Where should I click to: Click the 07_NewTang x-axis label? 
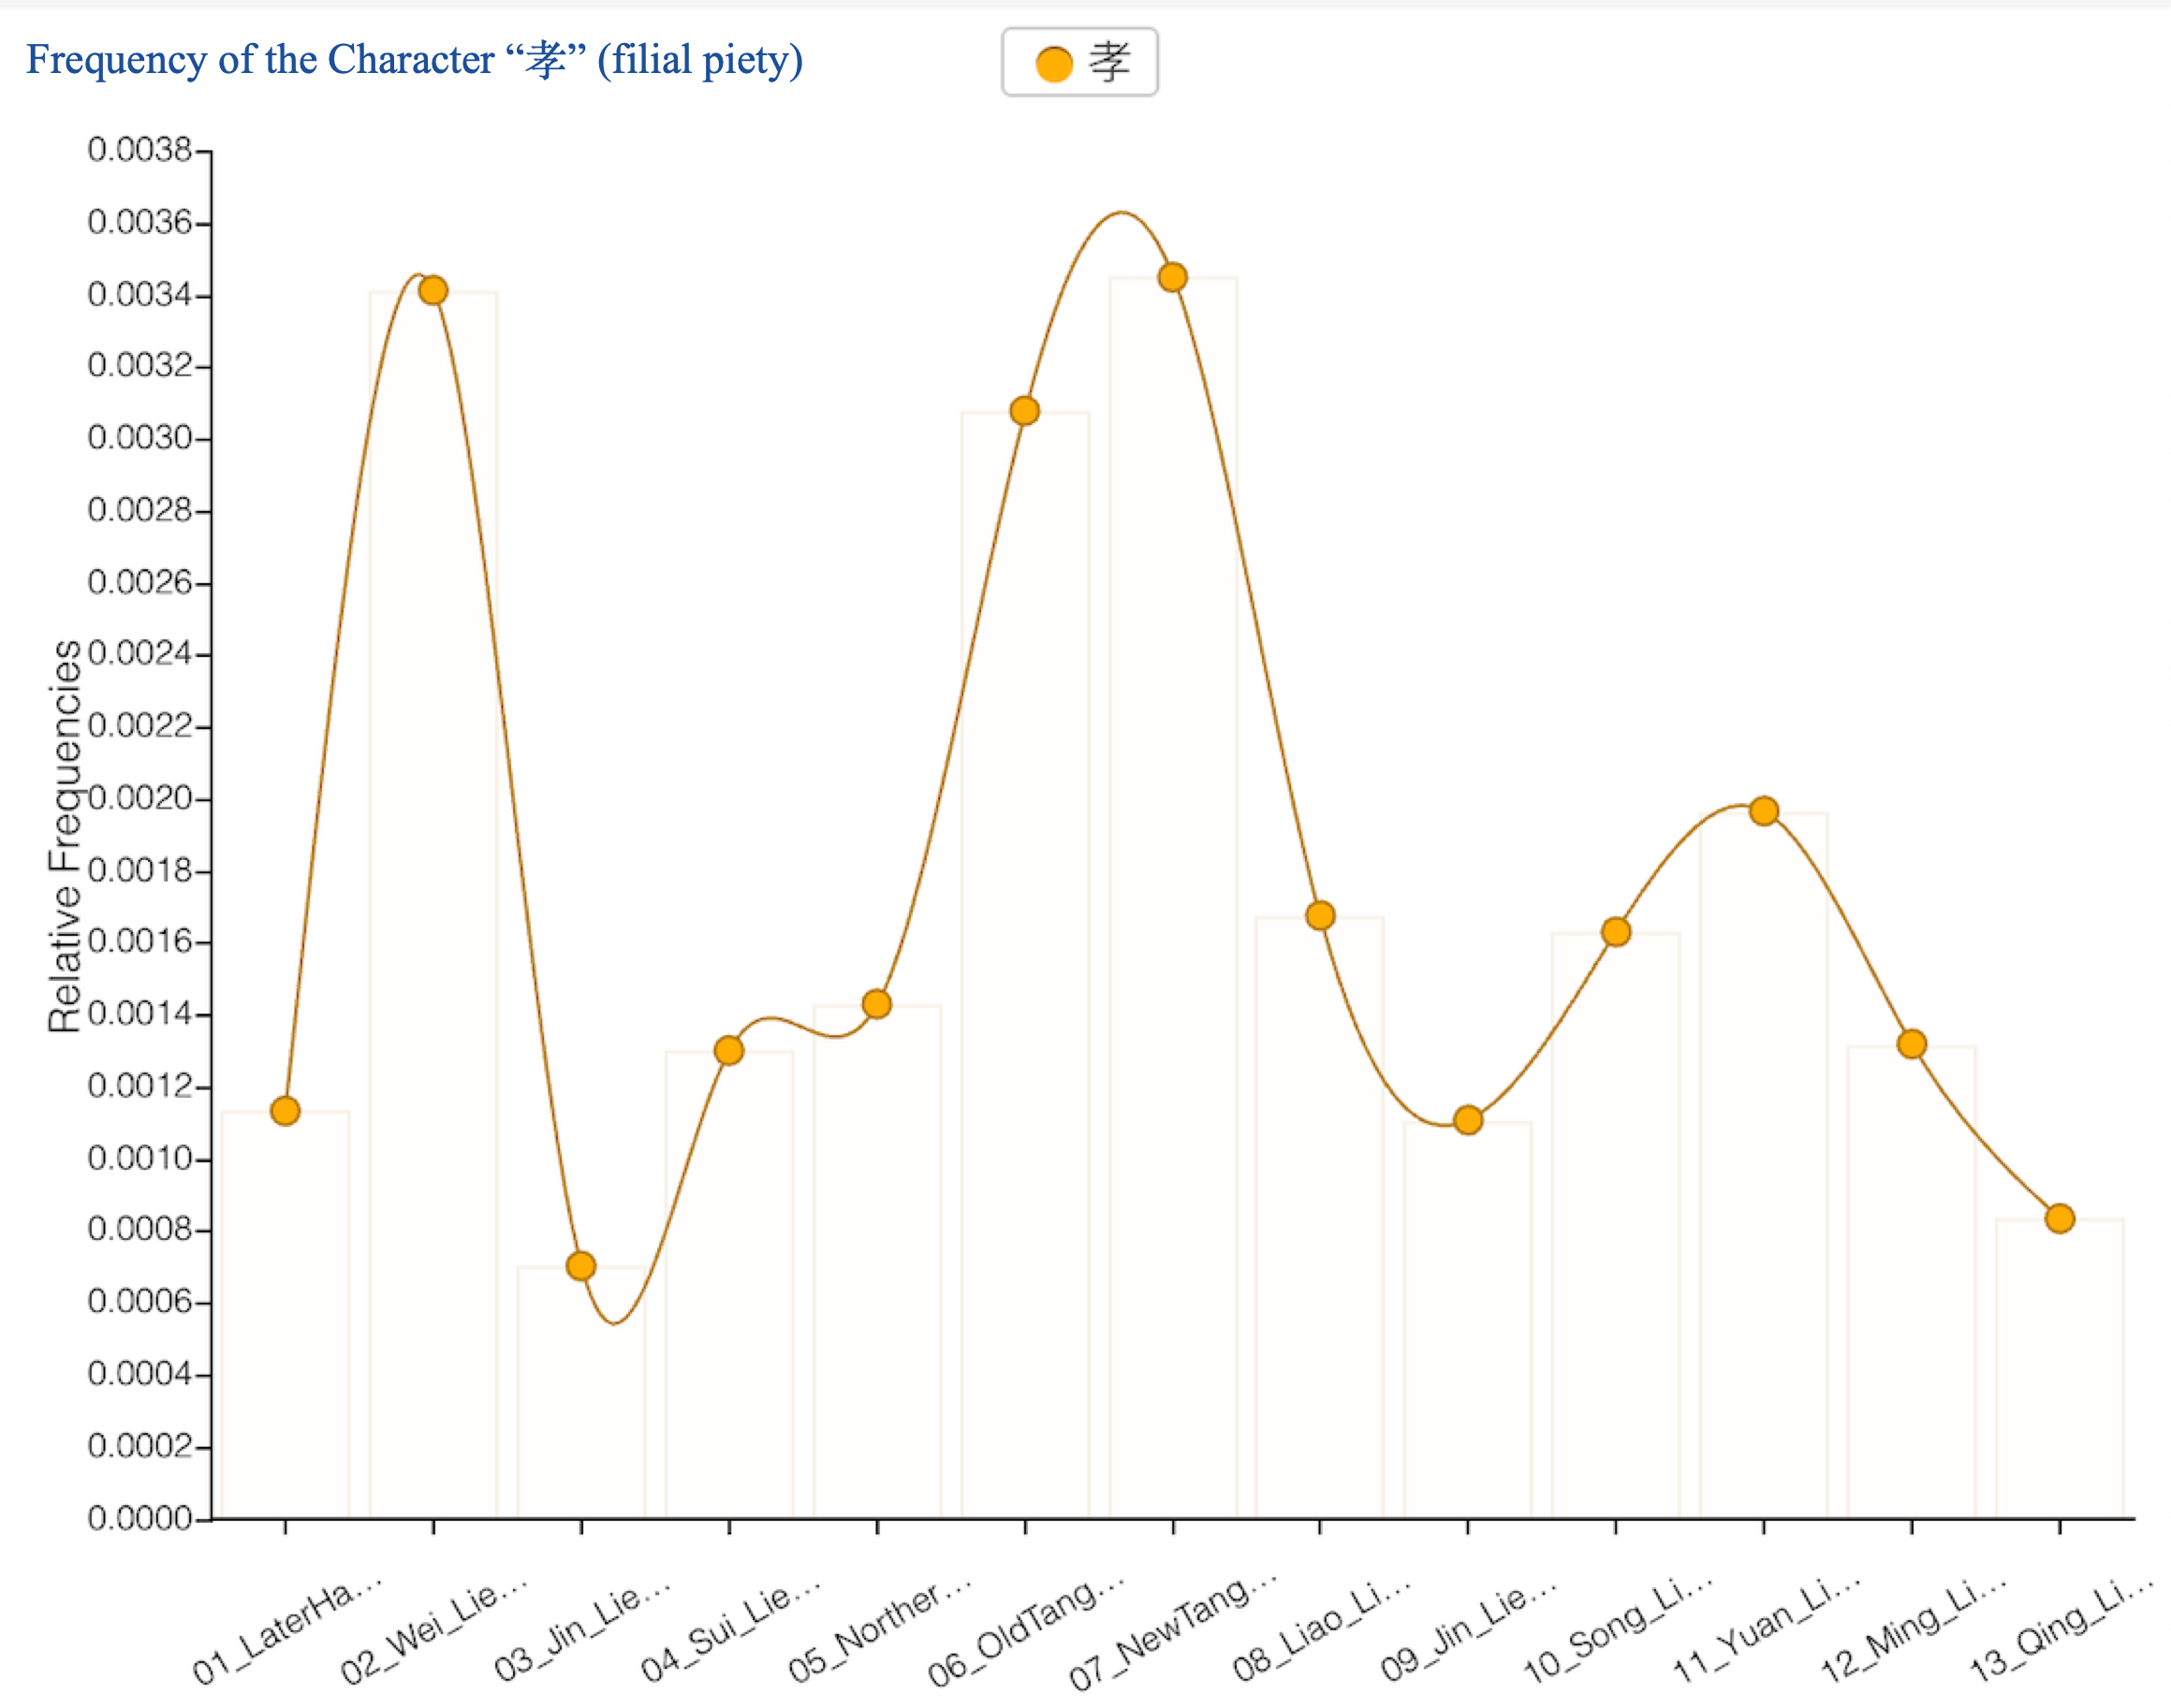point(1172,1630)
